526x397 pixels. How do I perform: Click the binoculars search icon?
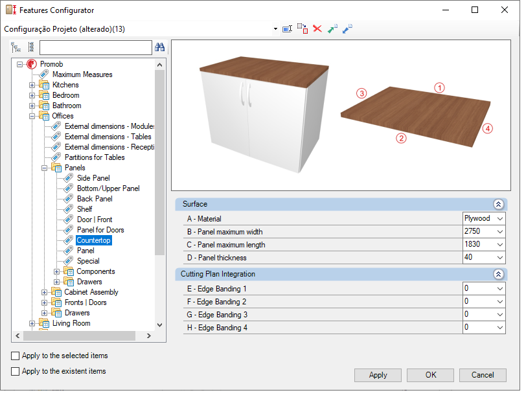click(159, 47)
